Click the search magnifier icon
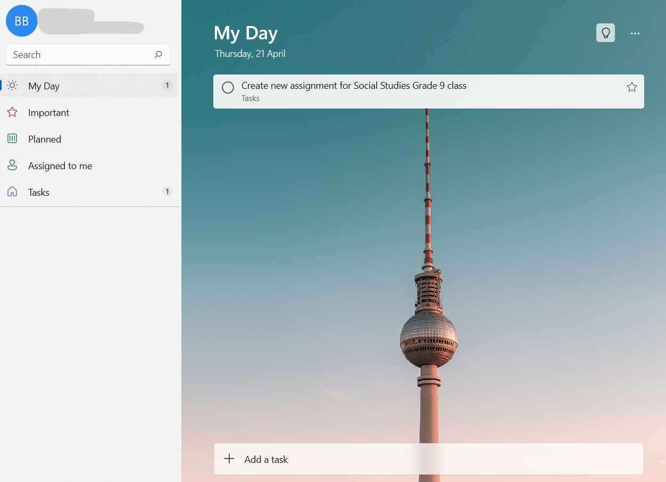Viewport: 666px width, 482px height. point(158,54)
